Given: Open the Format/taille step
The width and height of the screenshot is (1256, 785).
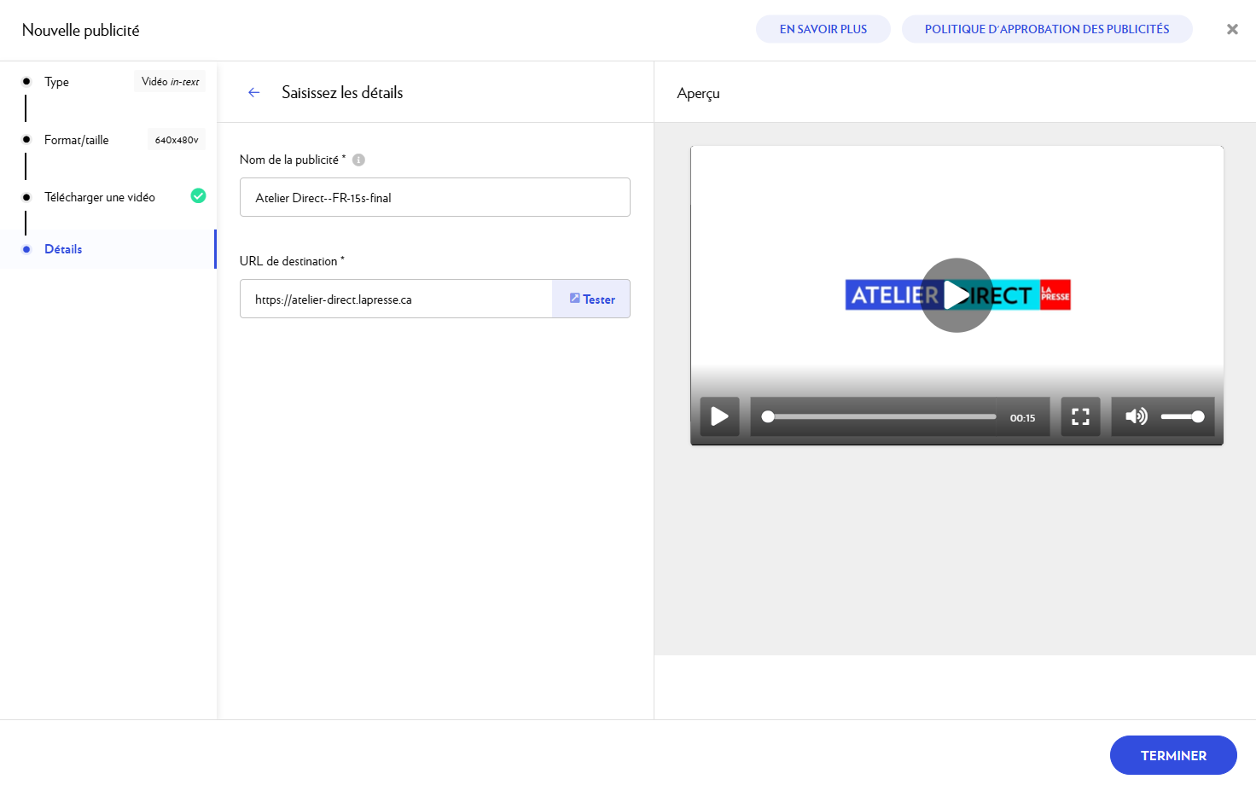Looking at the screenshot, I should pyautogui.click(x=77, y=140).
